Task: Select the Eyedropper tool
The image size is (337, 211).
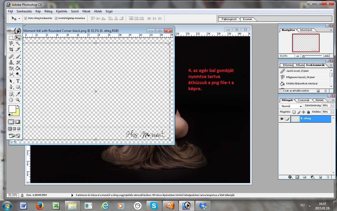Action: pyautogui.click(x=18, y=94)
